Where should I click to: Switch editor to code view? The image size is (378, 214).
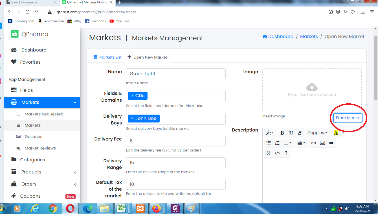click(x=277, y=153)
